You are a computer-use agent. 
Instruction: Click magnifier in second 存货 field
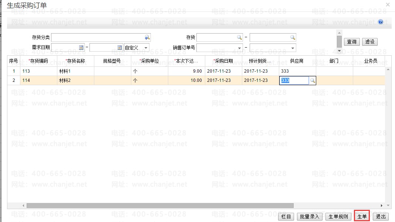[293, 37]
